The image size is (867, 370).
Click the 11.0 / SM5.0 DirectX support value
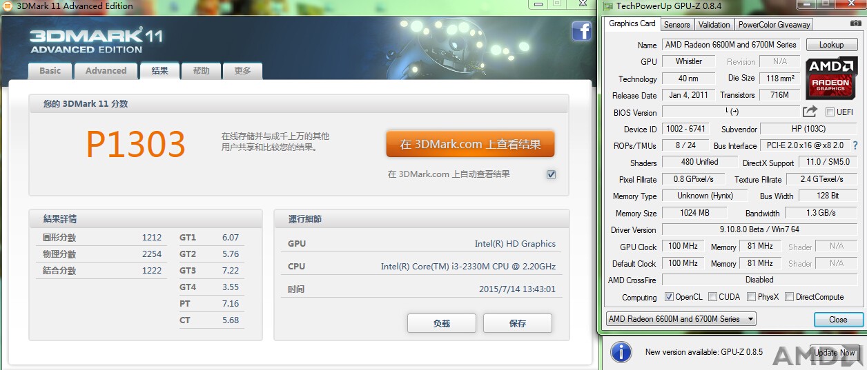[x=828, y=163]
